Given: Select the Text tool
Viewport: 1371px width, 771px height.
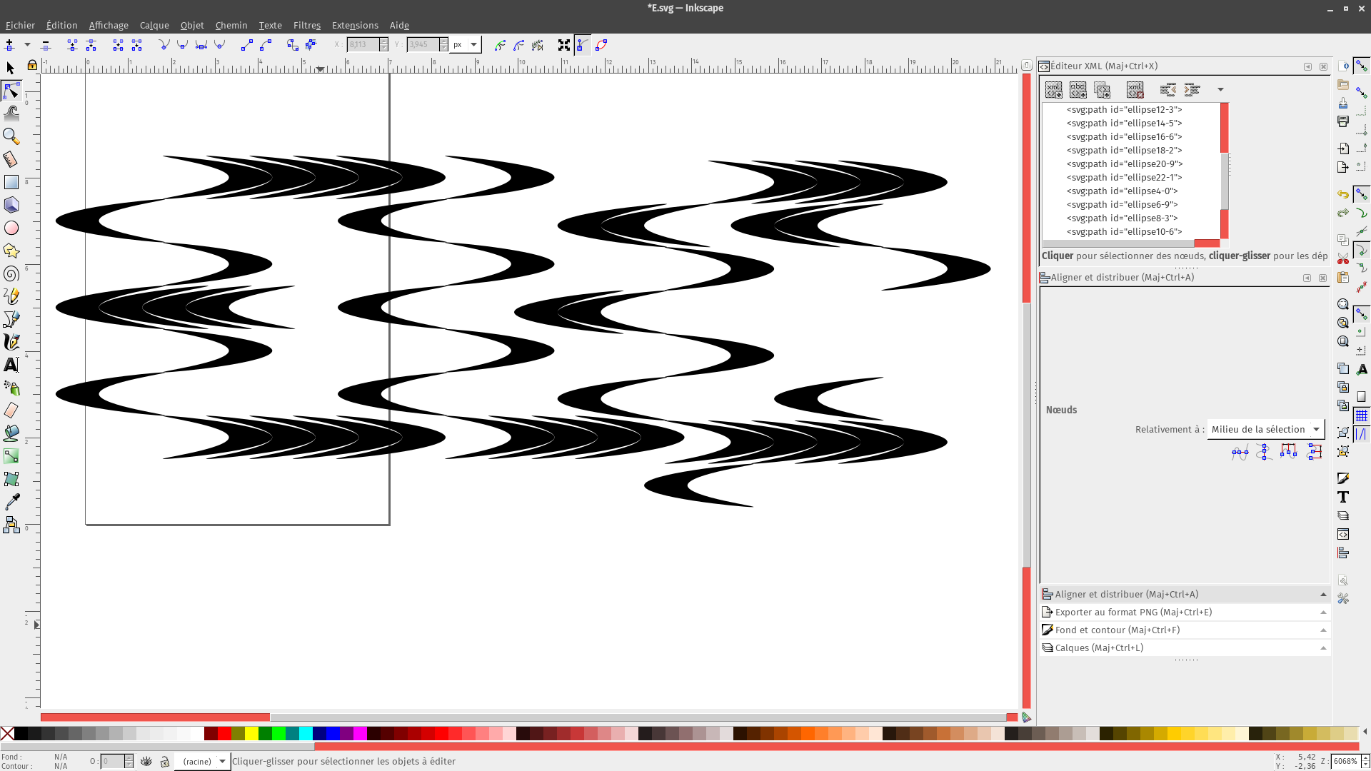Looking at the screenshot, I should 11,365.
